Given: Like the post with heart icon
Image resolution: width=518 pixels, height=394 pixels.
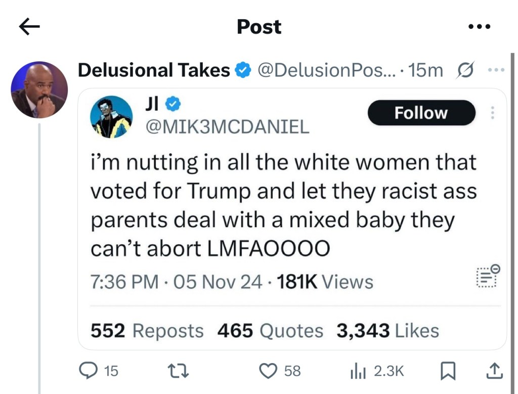Looking at the screenshot, I should click(x=267, y=371).
